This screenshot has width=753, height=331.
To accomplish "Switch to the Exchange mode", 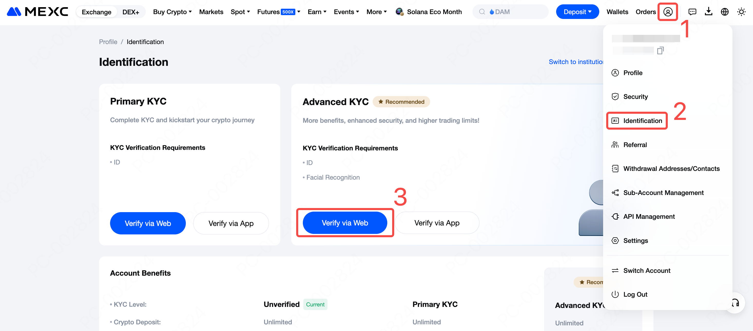I will [96, 12].
